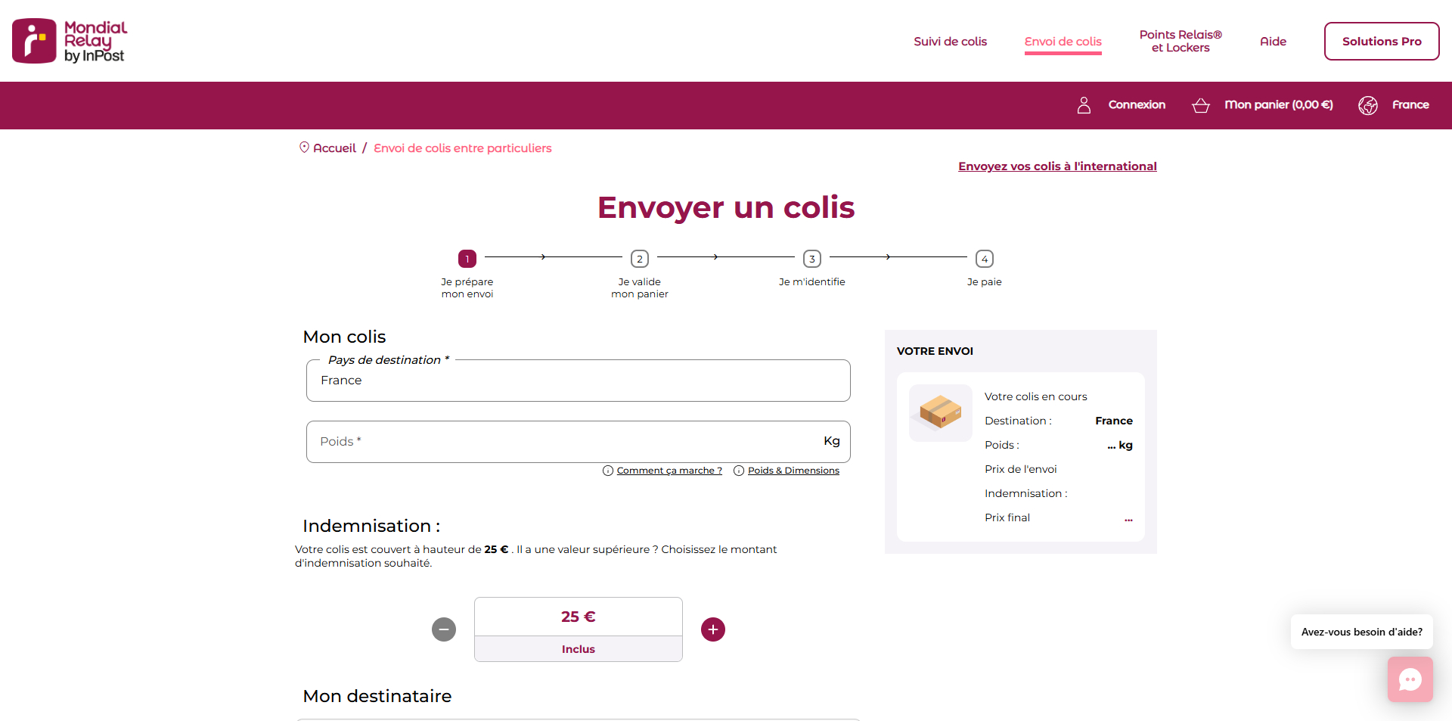The width and height of the screenshot is (1452, 721).
Task: Open Points Relais et Lockers menu
Action: (1181, 41)
